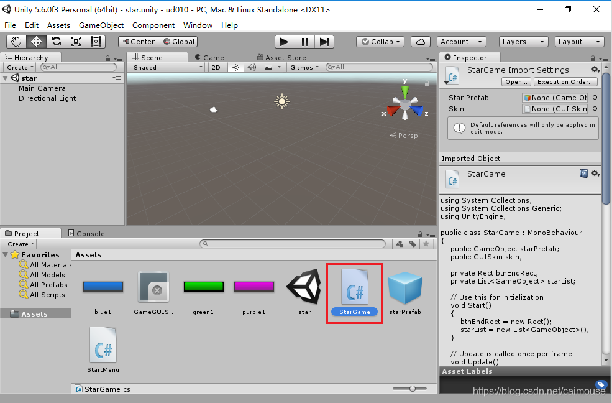Select the StartMenu script asset

[103, 350]
